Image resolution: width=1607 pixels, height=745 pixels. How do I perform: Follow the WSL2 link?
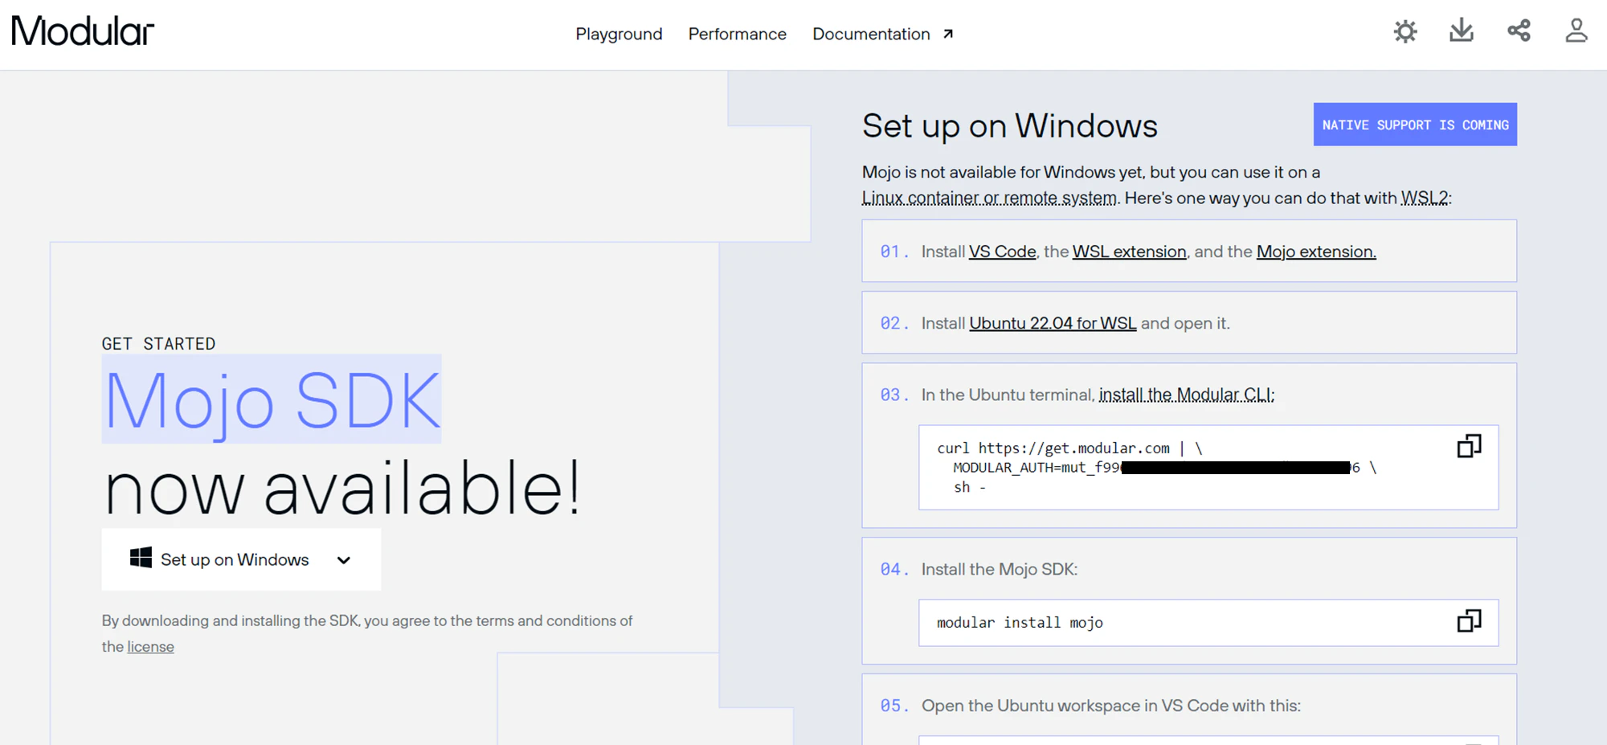[x=1425, y=198]
